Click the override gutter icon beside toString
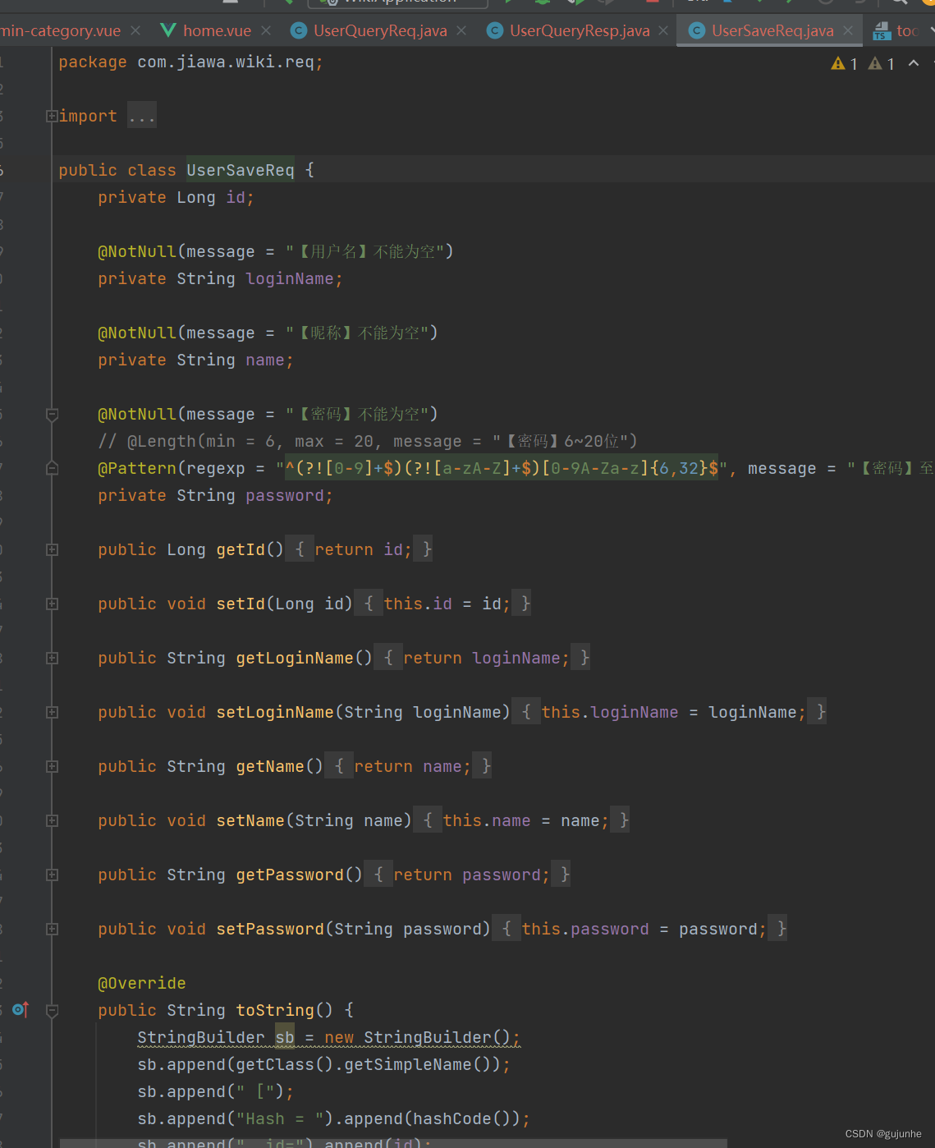This screenshot has height=1148, width=935. [21, 1009]
